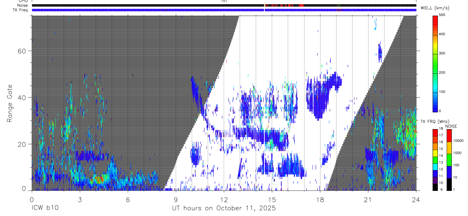The image size is (468, 216).
Task: Click the Noise row label at top left
Action: [x=22, y=5]
